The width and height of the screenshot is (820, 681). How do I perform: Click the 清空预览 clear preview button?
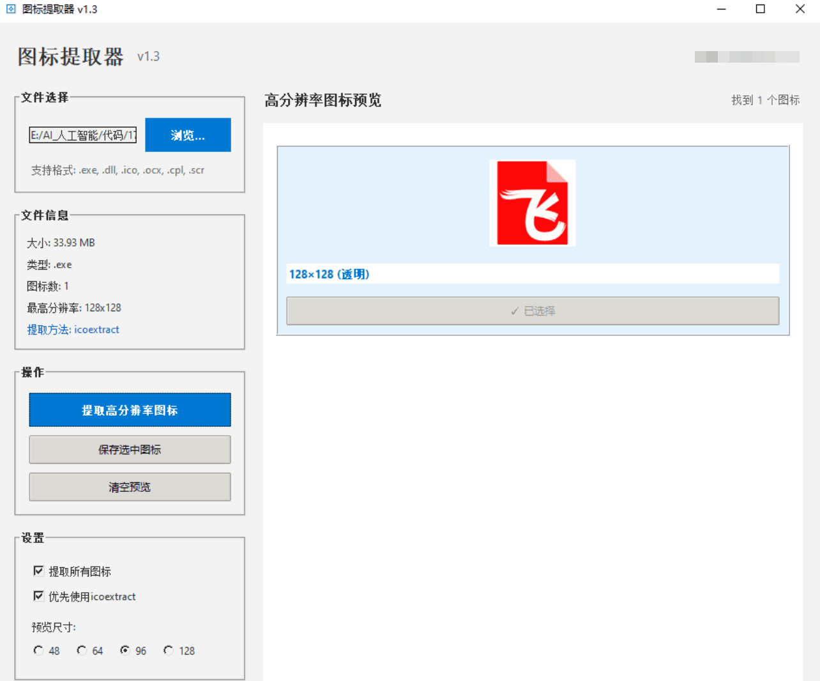pos(130,487)
